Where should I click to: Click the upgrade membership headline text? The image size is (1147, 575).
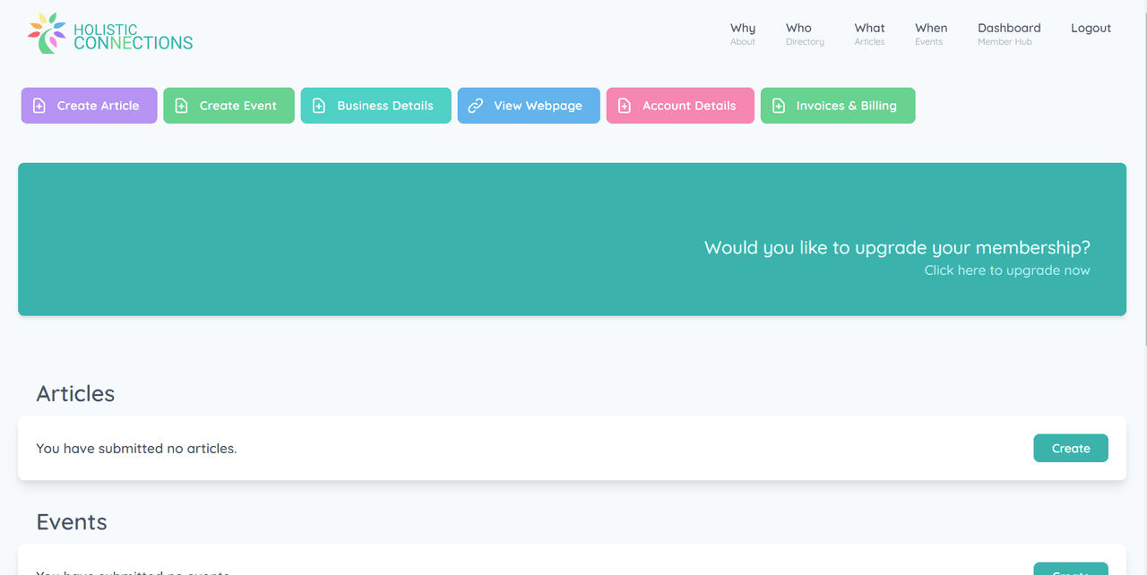point(896,247)
